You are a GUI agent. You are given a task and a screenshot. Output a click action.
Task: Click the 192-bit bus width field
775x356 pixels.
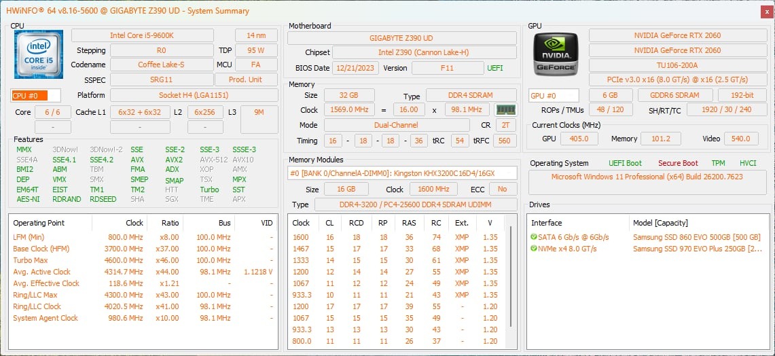(742, 95)
